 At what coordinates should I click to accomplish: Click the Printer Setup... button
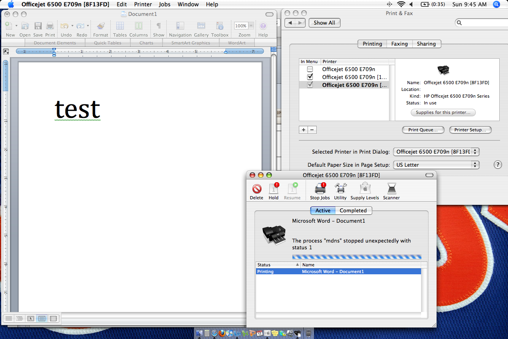click(470, 130)
